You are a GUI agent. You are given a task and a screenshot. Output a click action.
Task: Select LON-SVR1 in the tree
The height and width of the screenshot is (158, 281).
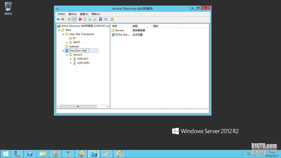(x=83, y=63)
